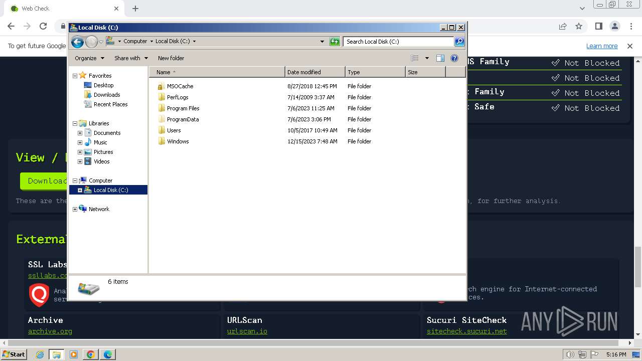This screenshot has width=642, height=361.
Task: Open the Start menu
Action: 14,354
